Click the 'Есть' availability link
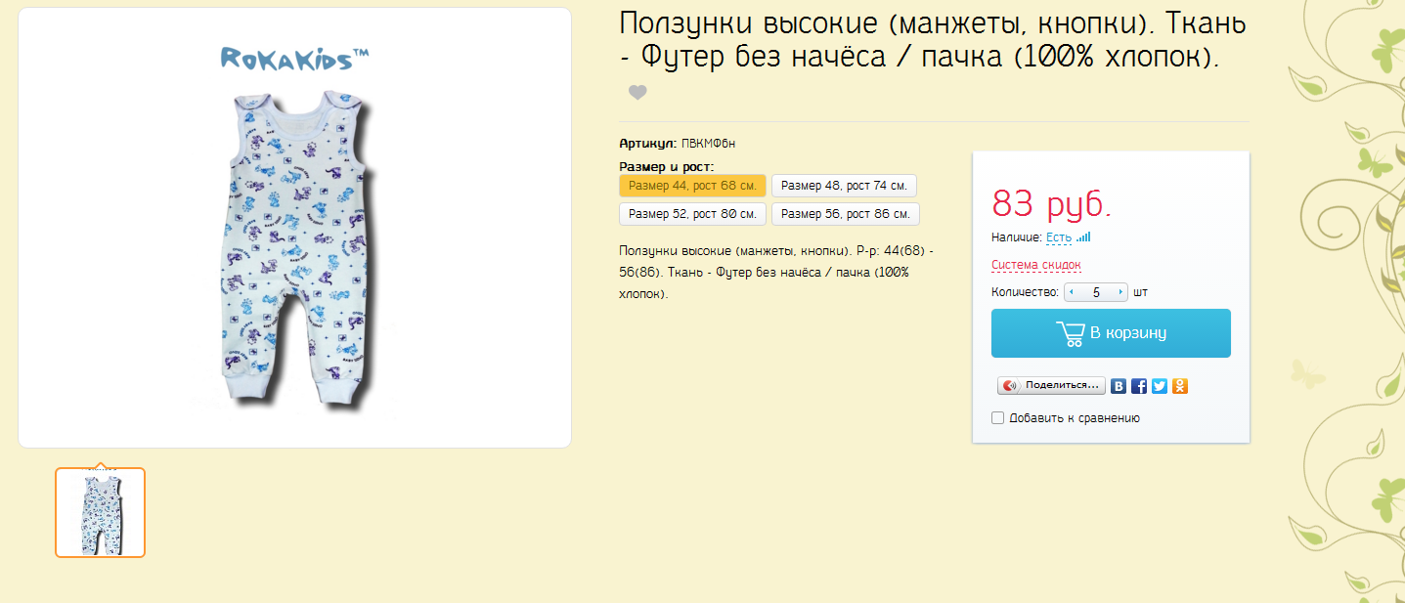1405x603 pixels. click(x=1058, y=237)
